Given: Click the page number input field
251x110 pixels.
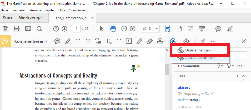Looking at the screenshot, I should click(x=76, y=29).
